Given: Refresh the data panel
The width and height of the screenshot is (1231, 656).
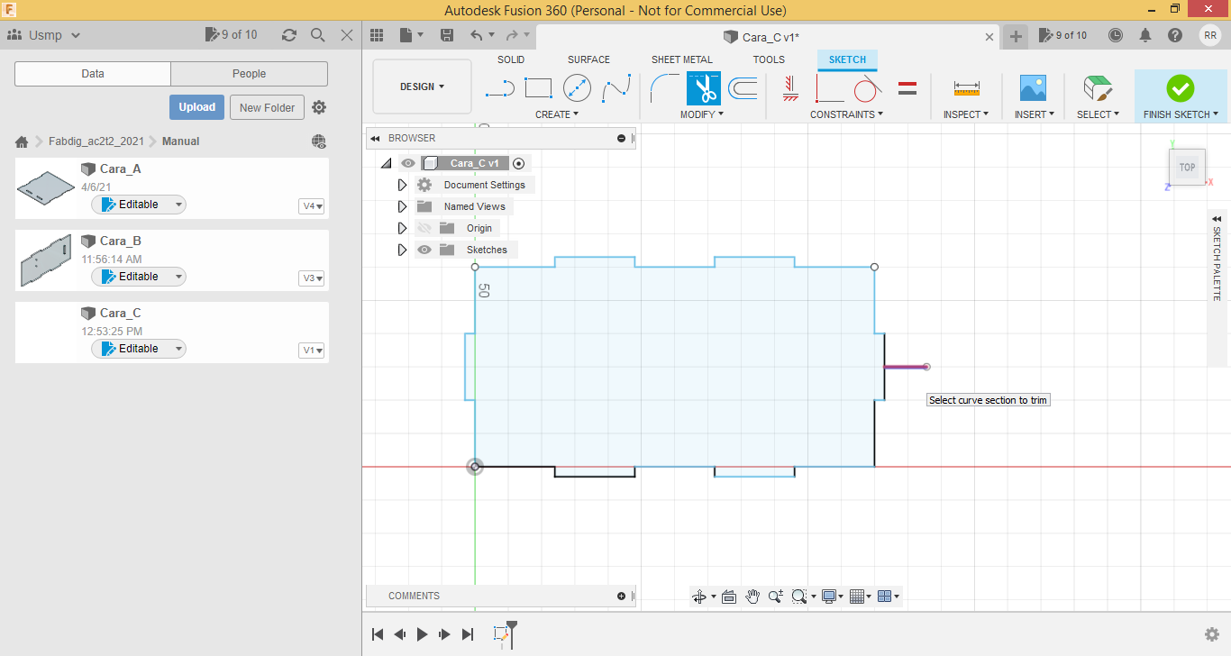Looking at the screenshot, I should coord(288,35).
